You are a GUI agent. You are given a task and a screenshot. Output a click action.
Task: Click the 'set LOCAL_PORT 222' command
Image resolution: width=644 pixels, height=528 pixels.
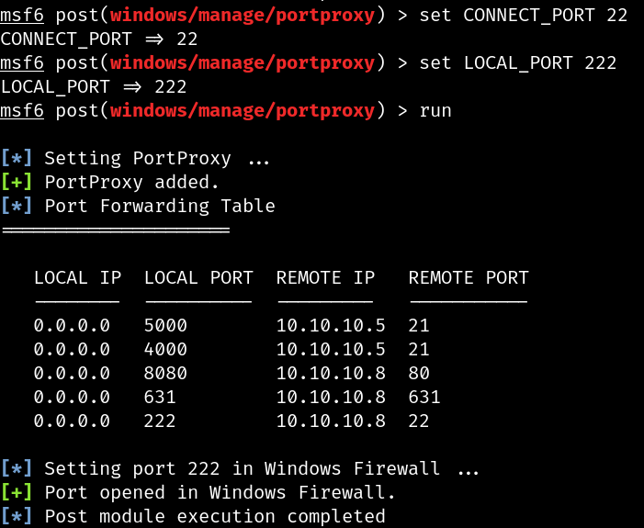point(517,62)
